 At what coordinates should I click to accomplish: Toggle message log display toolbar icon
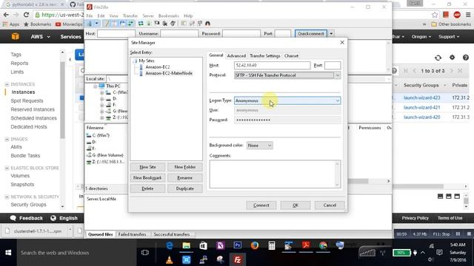pos(107,24)
